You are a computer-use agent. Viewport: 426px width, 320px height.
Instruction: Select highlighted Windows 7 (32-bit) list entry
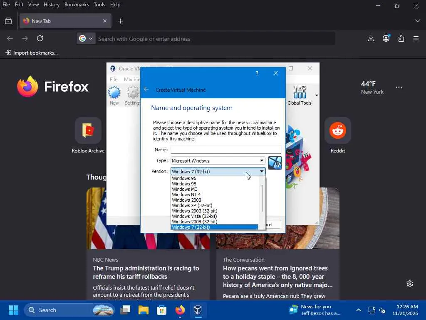coord(214,227)
